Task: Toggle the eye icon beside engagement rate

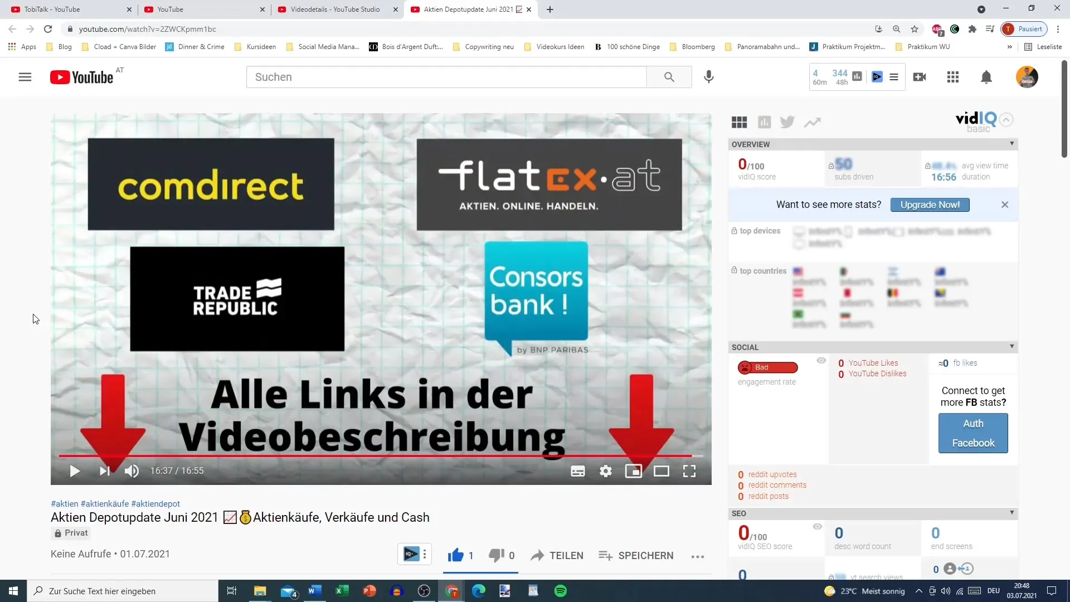Action: [821, 361]
